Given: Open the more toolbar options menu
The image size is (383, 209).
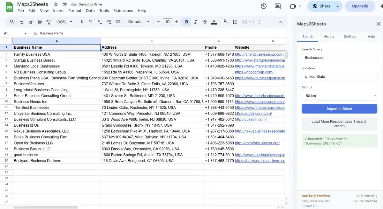Looking at the screenshot, I should 259,22.
